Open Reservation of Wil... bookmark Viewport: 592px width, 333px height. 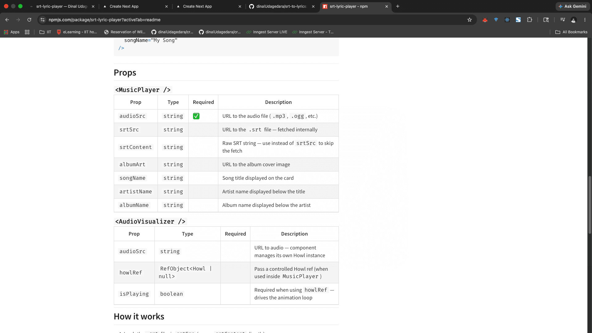(125, 32)
